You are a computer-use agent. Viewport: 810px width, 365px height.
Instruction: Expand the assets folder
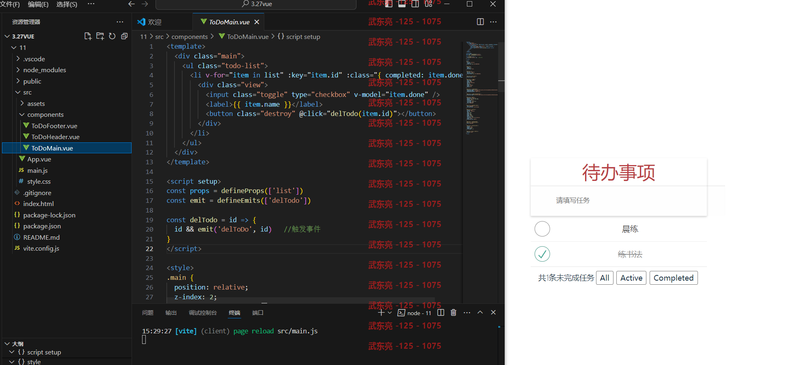[x=22, y=103]
